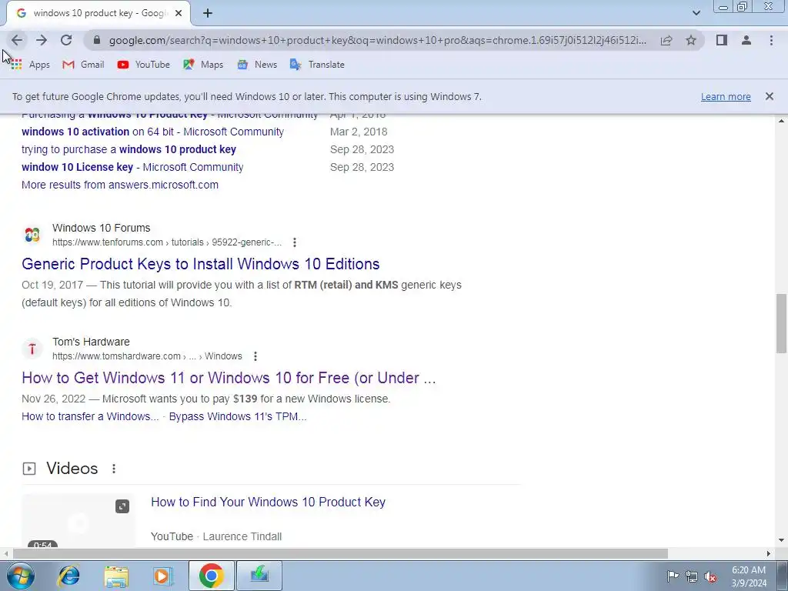Open Windows Explorer from taskbar
Viewport: 788px width, 591px height.
tap(116, 576)
